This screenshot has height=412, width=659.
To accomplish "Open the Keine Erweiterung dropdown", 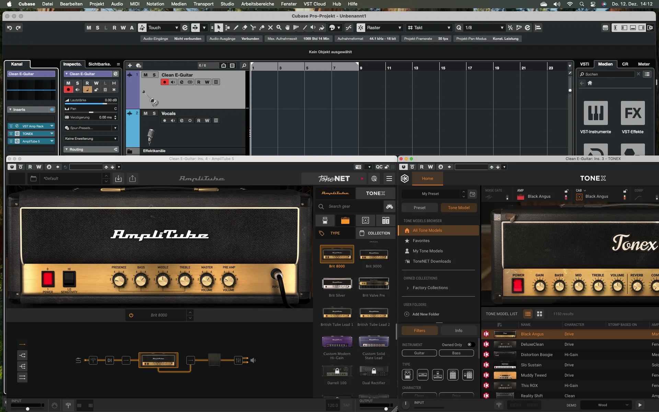I will coord(91,139).
